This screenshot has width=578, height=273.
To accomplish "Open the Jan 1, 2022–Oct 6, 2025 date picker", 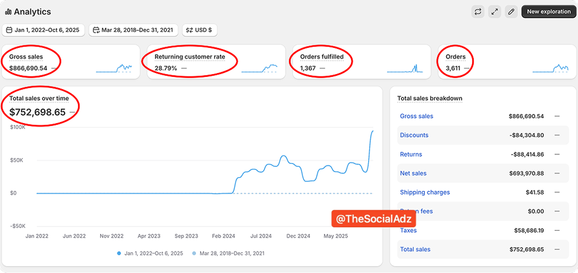I will click(x=43, y=30).
